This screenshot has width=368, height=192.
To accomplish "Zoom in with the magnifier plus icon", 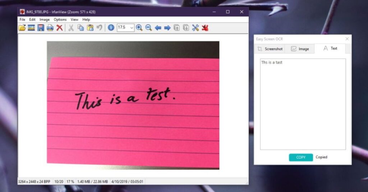I will [x=139, y=28].
